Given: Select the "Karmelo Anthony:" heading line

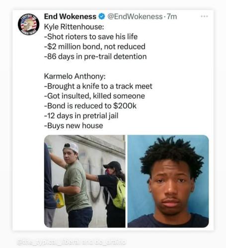Looking at the screenshot, I should point(75,76).
